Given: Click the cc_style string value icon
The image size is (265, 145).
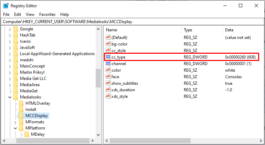Looking at the screenshot, I should click(108, 50).
